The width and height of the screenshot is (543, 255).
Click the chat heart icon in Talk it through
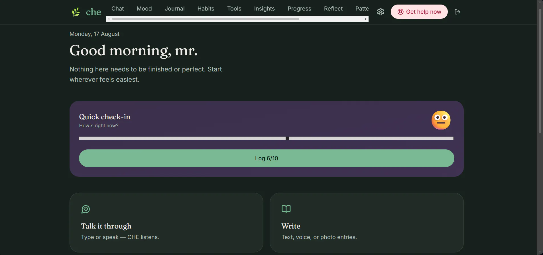click(x=86, y=209)
